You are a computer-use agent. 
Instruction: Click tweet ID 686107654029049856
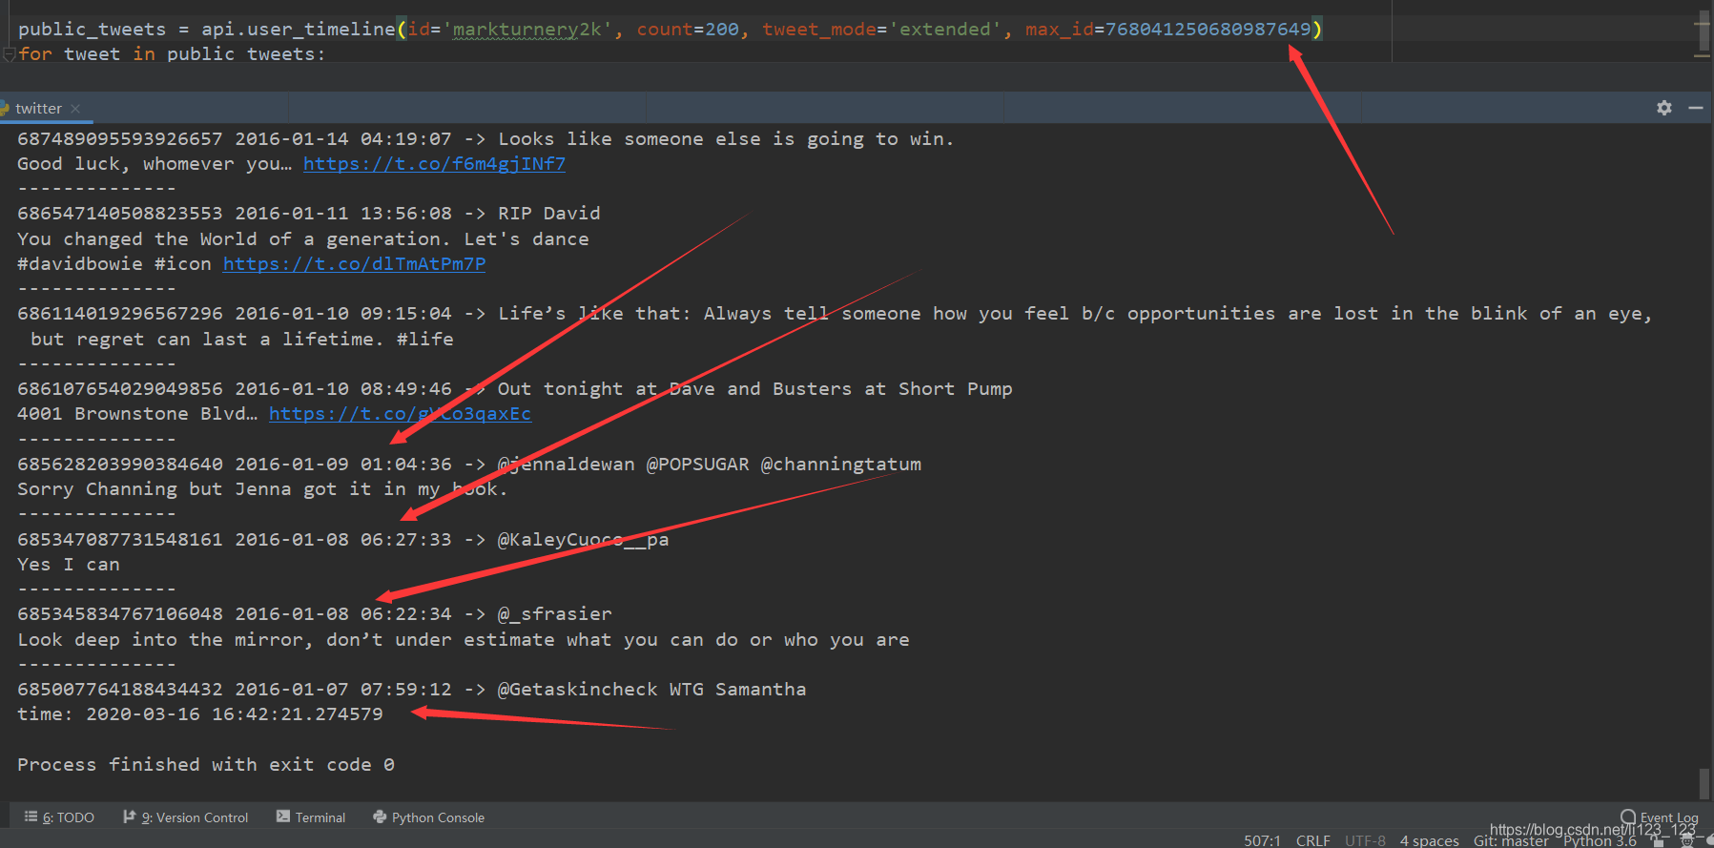pyautogui.click(x=120, y=389)
